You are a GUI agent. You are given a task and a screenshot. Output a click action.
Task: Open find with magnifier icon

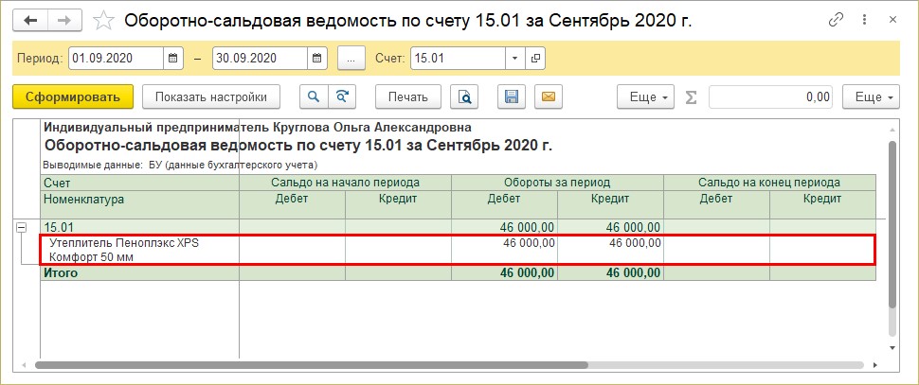click(x=314, y=96)
